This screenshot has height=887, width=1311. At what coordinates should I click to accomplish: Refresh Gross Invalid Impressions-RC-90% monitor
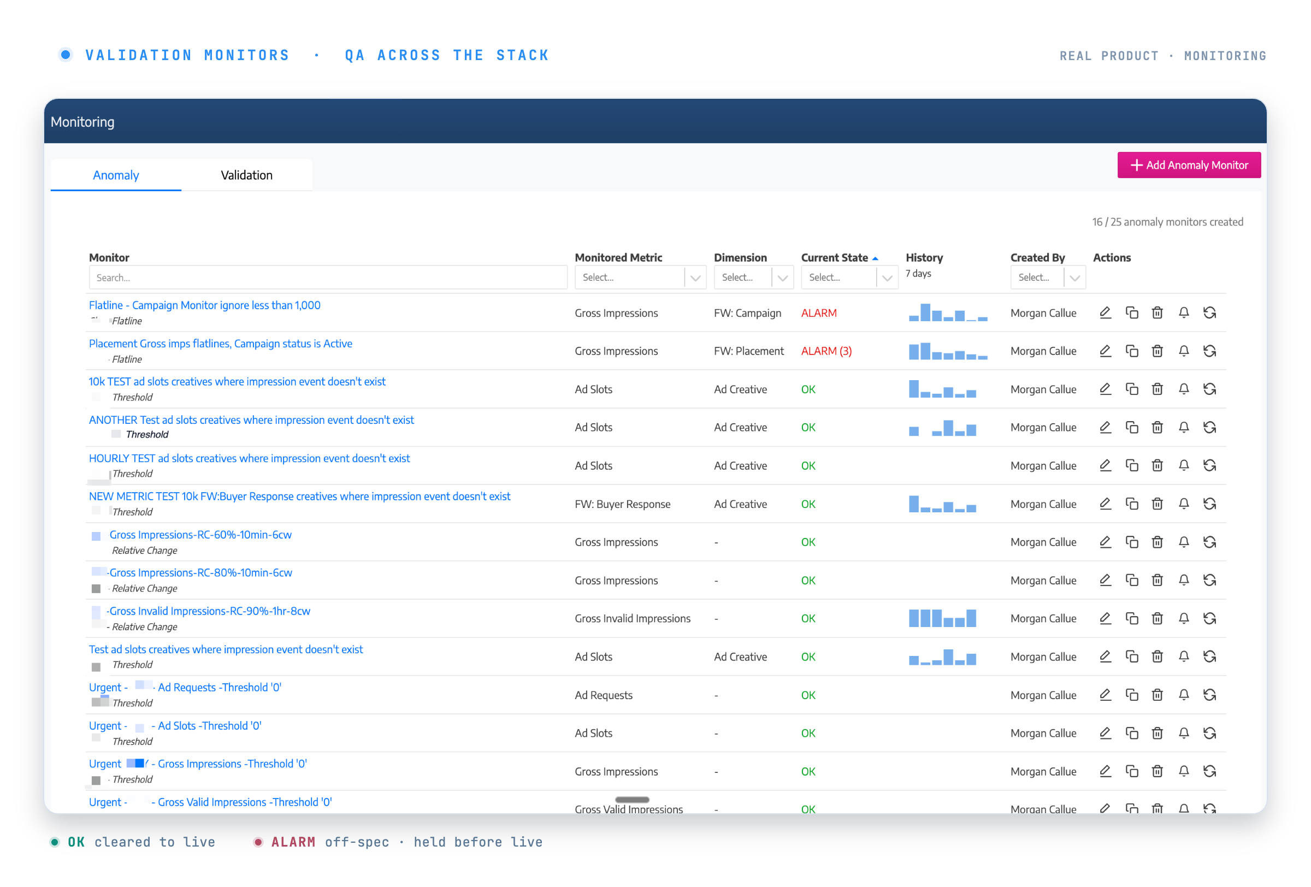pos(1209,619)
